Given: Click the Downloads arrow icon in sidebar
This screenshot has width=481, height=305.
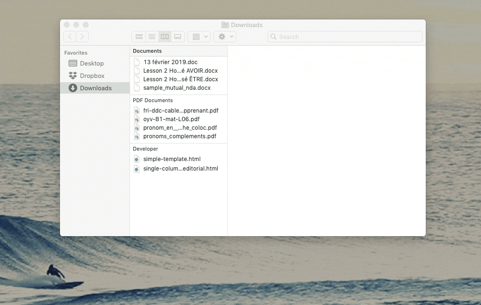Looking at the screenshot, I should tap(73, 88).
